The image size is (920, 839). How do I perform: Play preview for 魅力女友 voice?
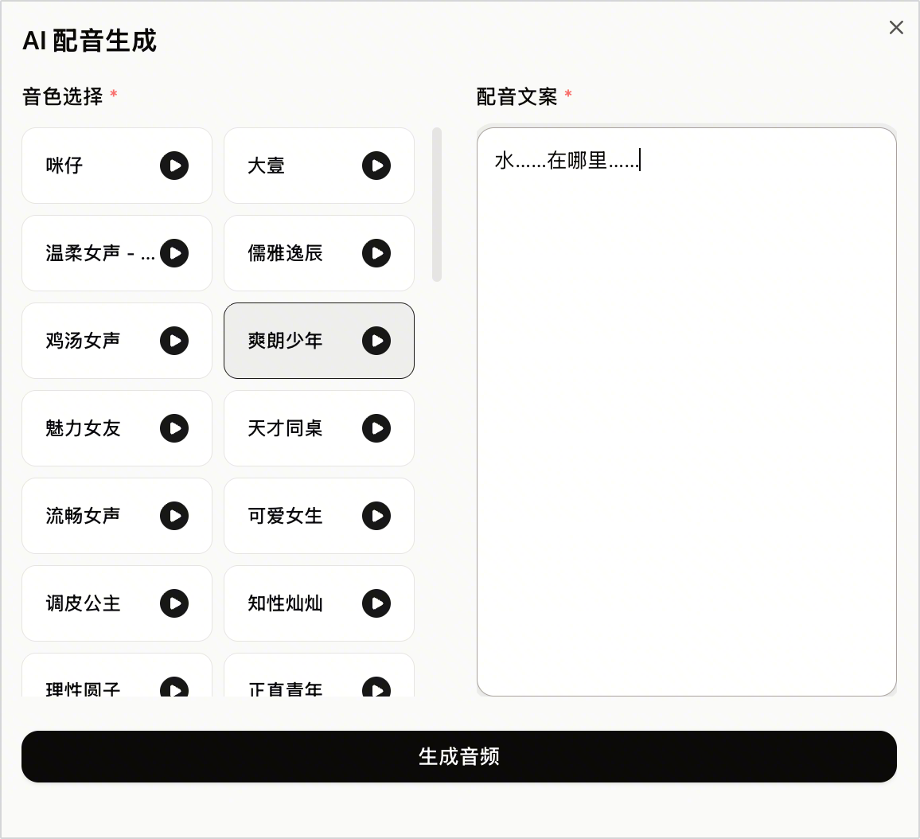pos(174,428)
